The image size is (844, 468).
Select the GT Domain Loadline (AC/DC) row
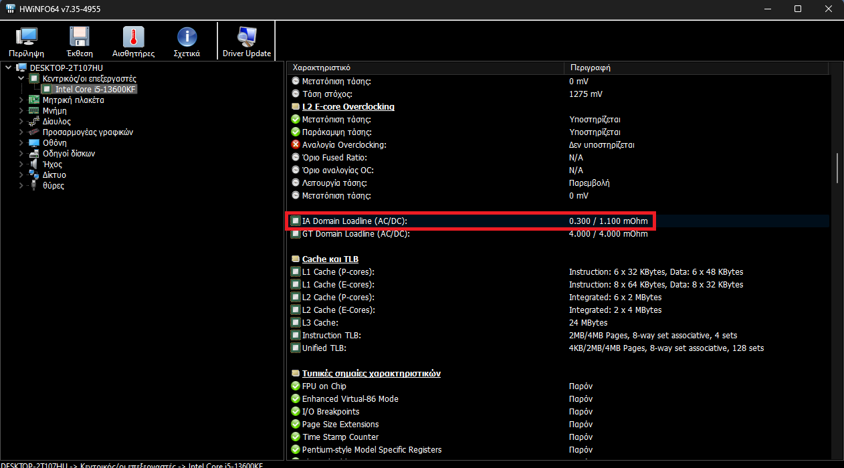[558, 234]
